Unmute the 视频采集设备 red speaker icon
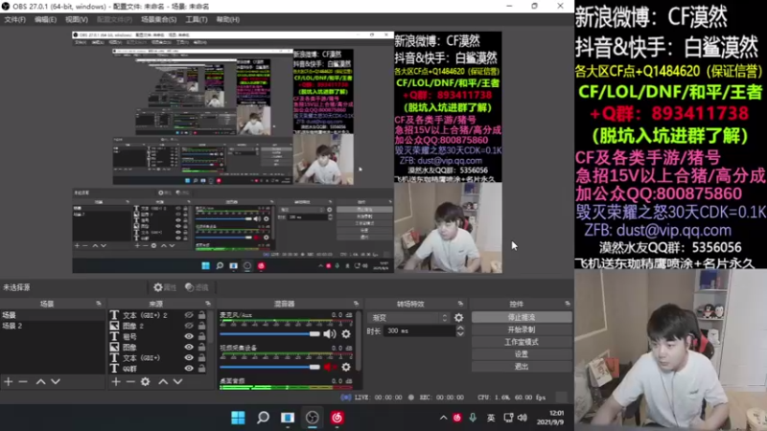The width and height of the screenshot is (767, 431). click(329, 367)
